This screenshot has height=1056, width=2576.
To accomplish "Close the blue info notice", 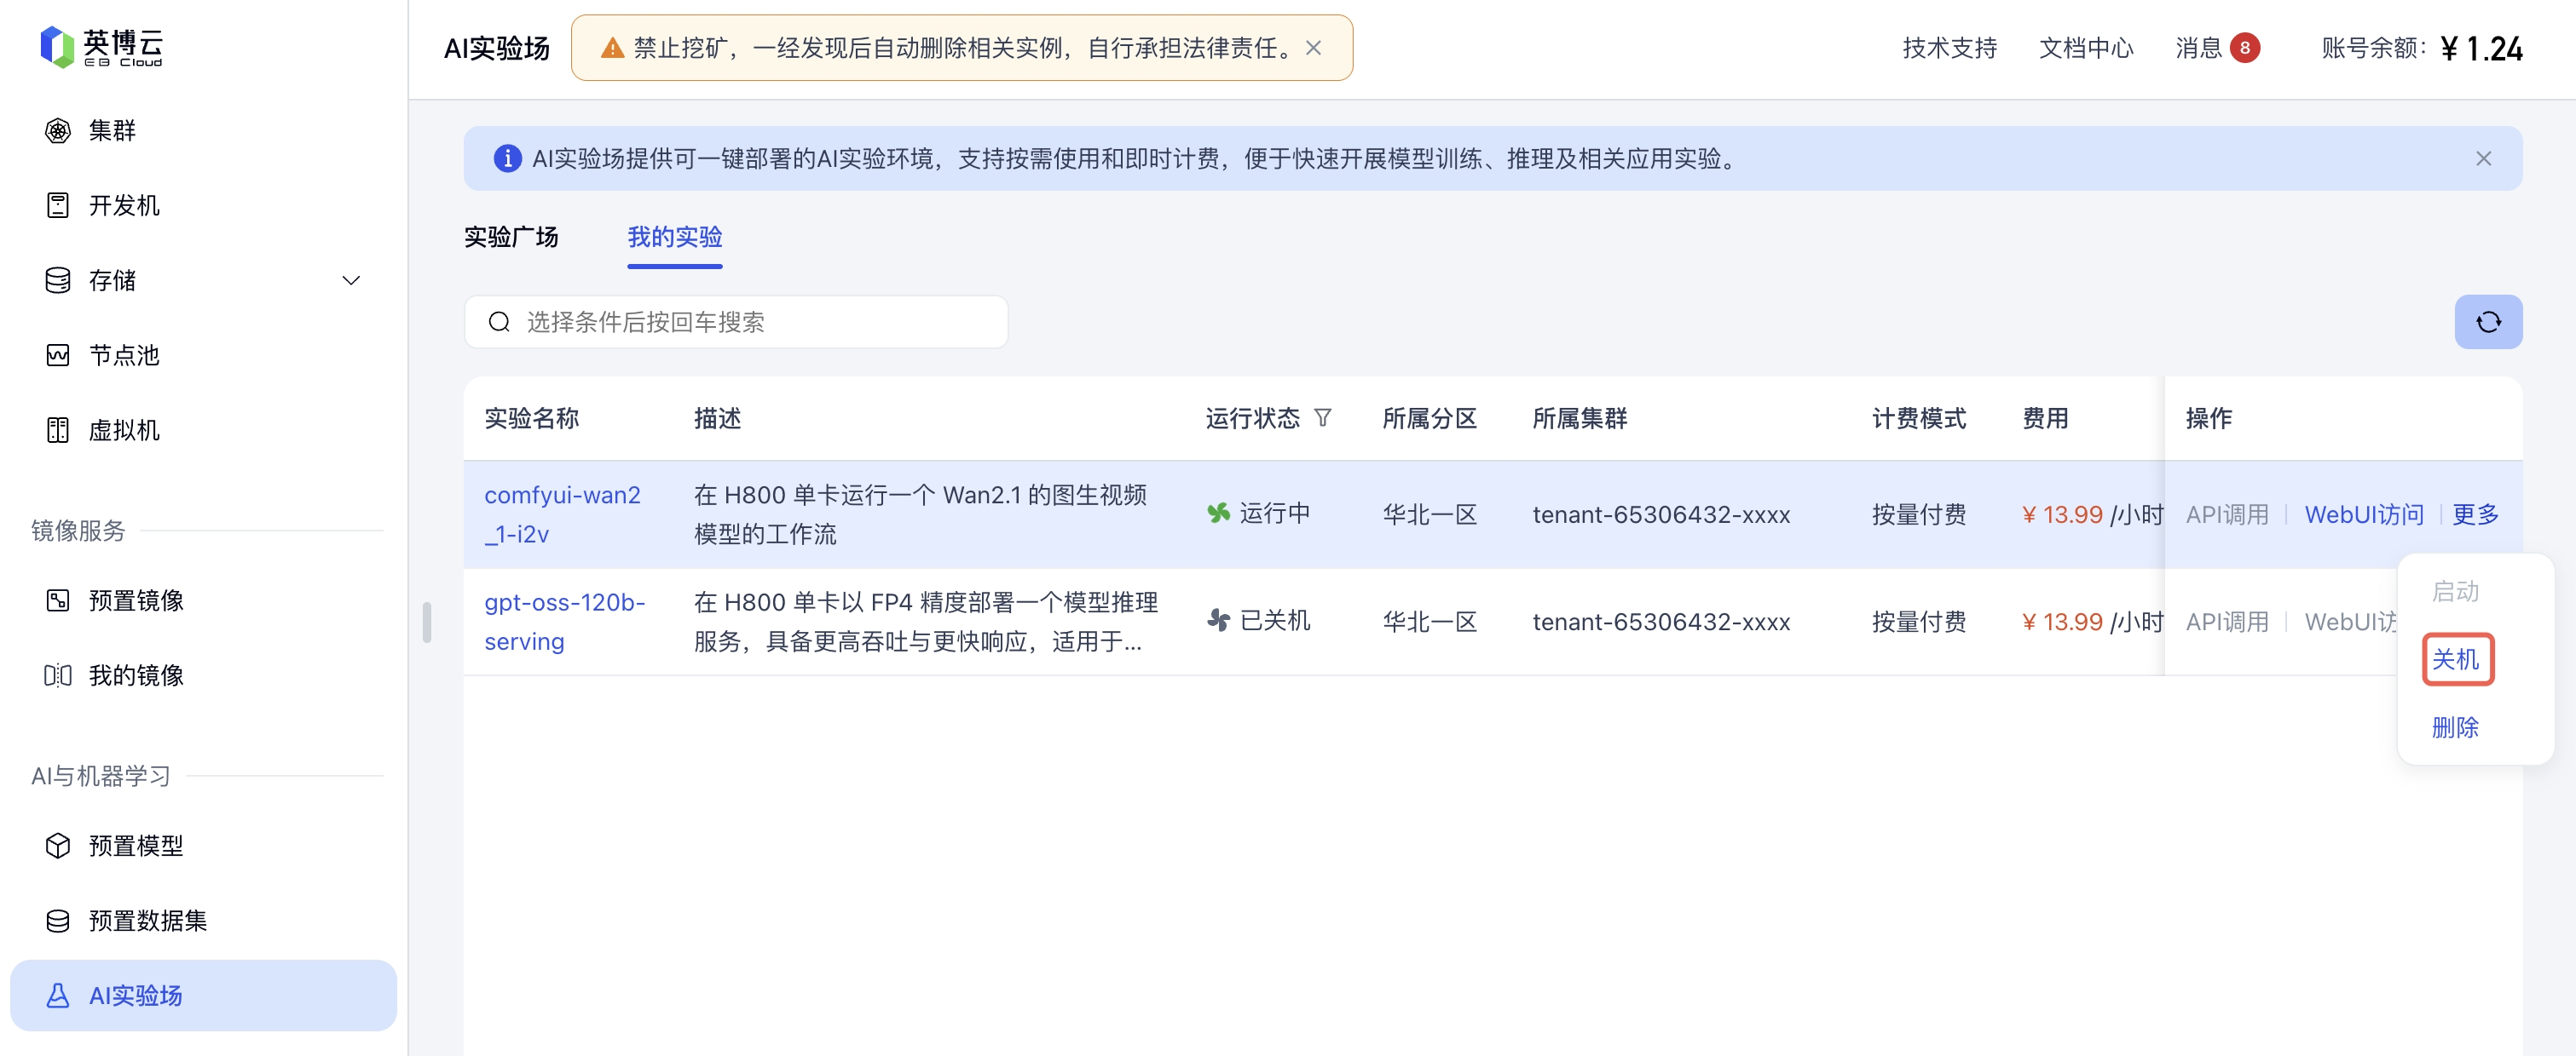I will (x=2483, y=159).
